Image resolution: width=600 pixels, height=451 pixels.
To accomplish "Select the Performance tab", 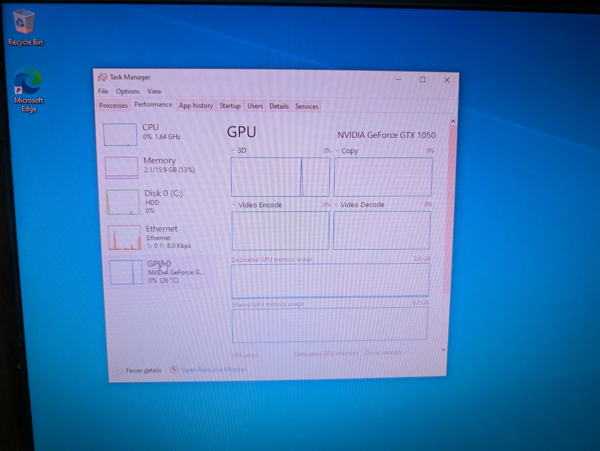I will coord(154,105).
